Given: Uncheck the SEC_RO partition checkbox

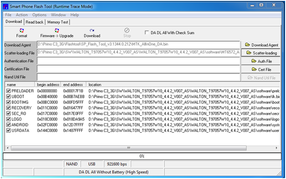Looking at the screenshot, I should click(x=8, y=113).
